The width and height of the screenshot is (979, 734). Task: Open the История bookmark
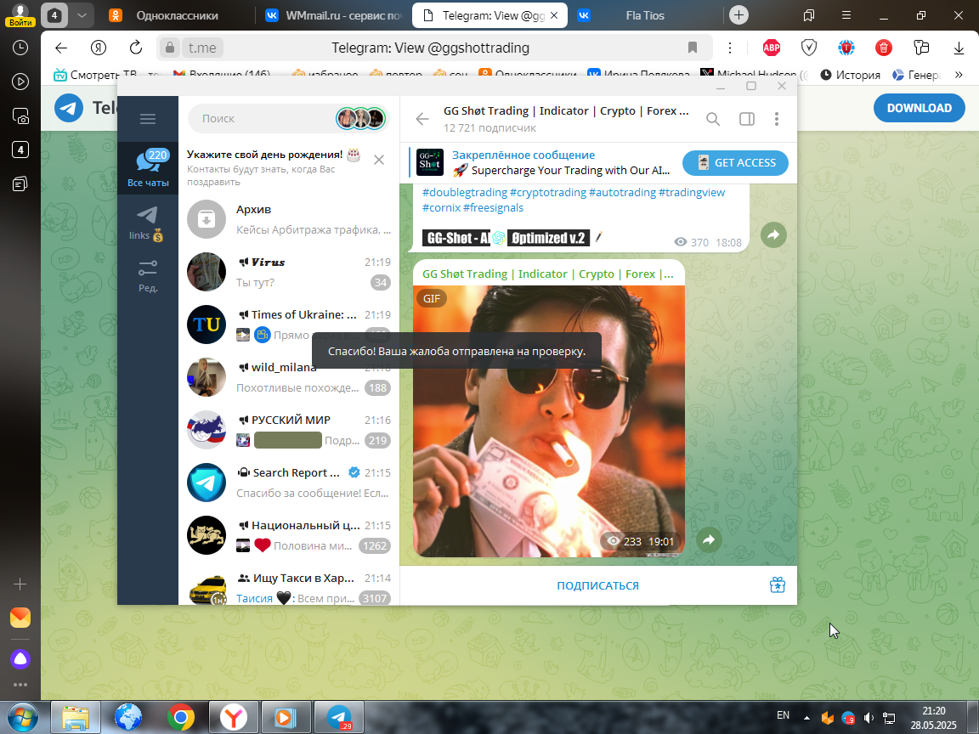pyautogui.click(x=850, y=75)
